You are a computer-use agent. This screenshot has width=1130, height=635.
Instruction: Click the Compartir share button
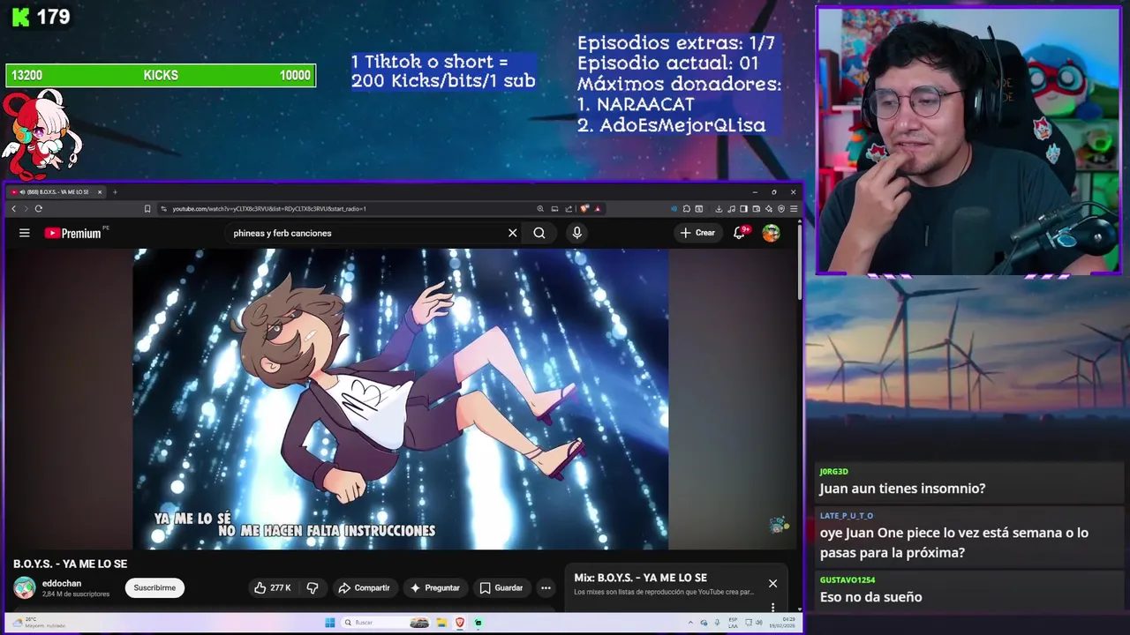point(364,587)
